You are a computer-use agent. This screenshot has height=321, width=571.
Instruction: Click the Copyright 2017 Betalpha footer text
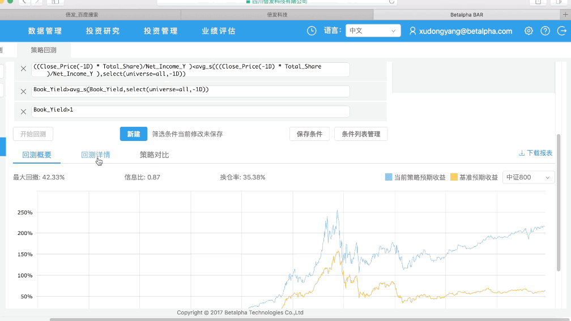pyautogui.click(x=240, y=313)
